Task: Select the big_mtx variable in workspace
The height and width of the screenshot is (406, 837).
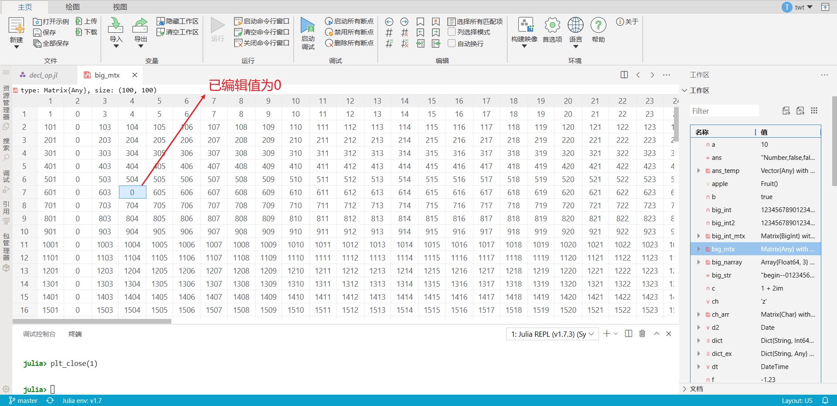Action: point(755,249)
